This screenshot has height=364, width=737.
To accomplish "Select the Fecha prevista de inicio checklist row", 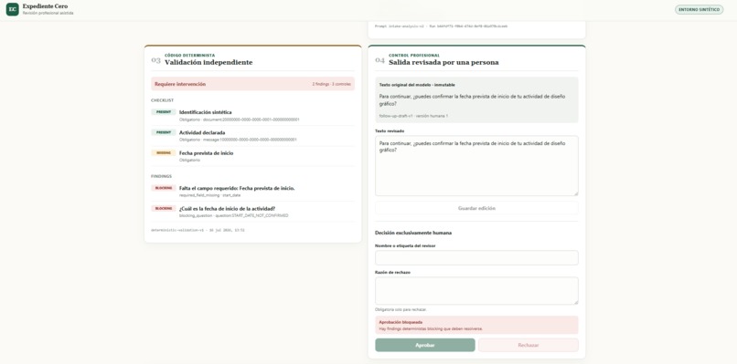I will tap(253, 156).
